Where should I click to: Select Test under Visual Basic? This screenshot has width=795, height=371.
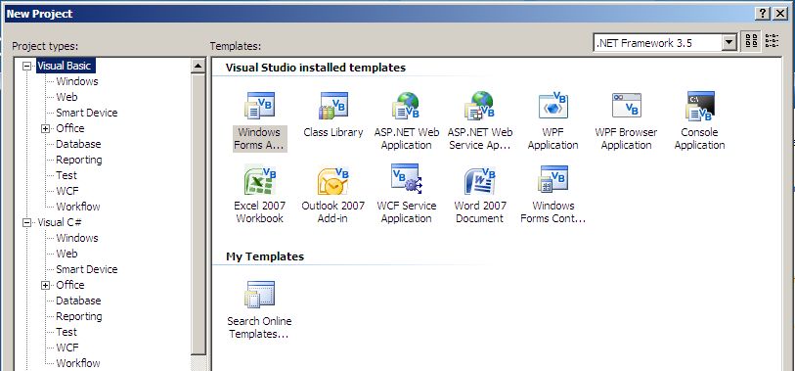[66, 175]
